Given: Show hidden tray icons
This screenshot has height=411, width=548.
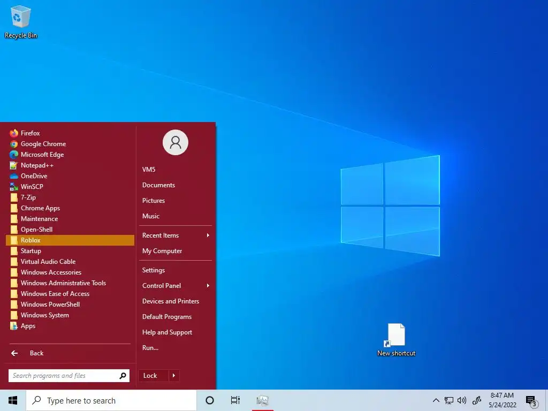Looking at the screenshot, I should 436,400.
